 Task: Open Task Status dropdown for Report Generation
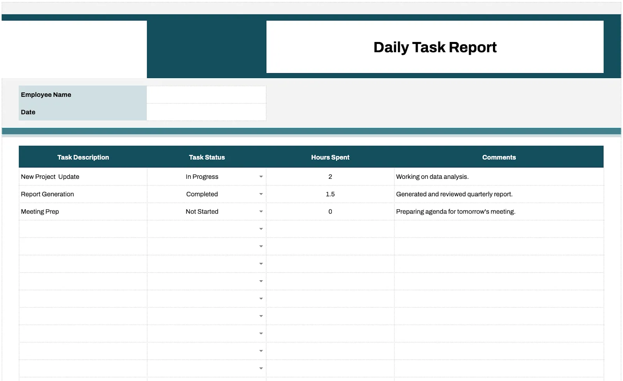coord(261,194)
